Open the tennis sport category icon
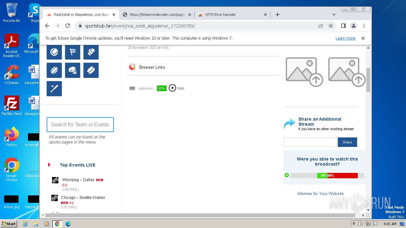The height and width of the screenshot is (228, 406). (54, 52)
